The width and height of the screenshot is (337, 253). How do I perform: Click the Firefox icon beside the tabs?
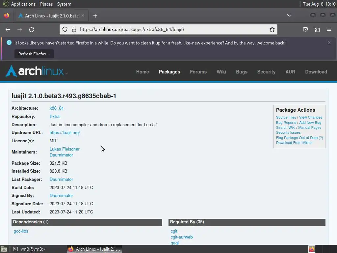click(x=7, y=15)
